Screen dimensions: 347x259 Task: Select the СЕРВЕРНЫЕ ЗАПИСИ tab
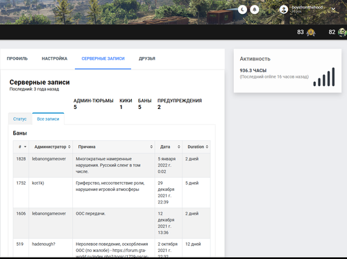pyautogui.click(x=103, y=58)
